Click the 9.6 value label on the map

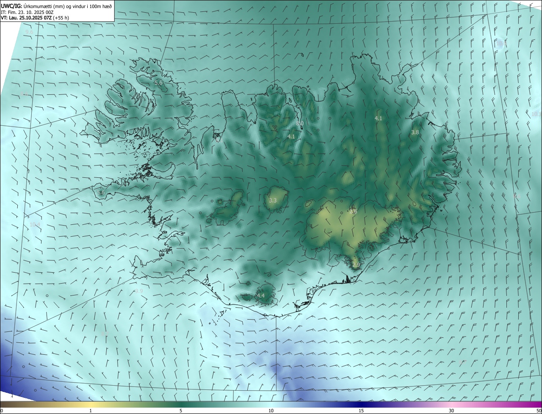click(x=29, y=32)
